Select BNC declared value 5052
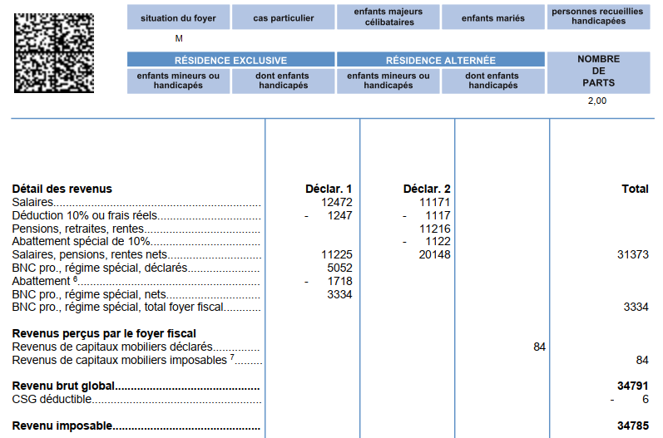 (x=339, y=268)
